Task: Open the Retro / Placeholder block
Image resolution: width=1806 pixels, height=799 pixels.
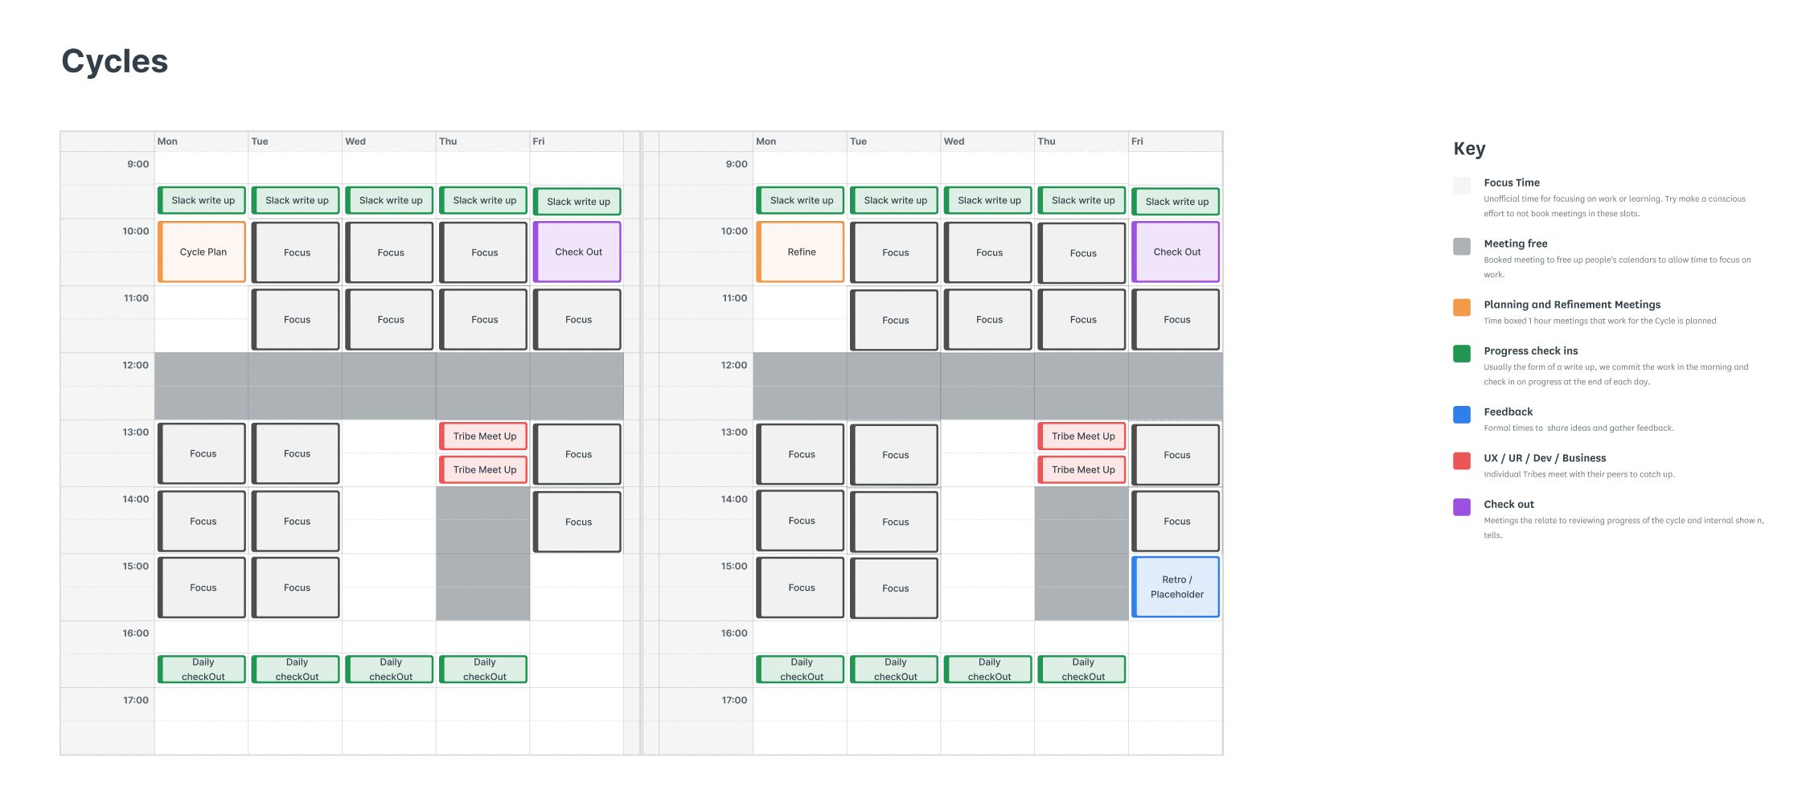Action: 1176,588
